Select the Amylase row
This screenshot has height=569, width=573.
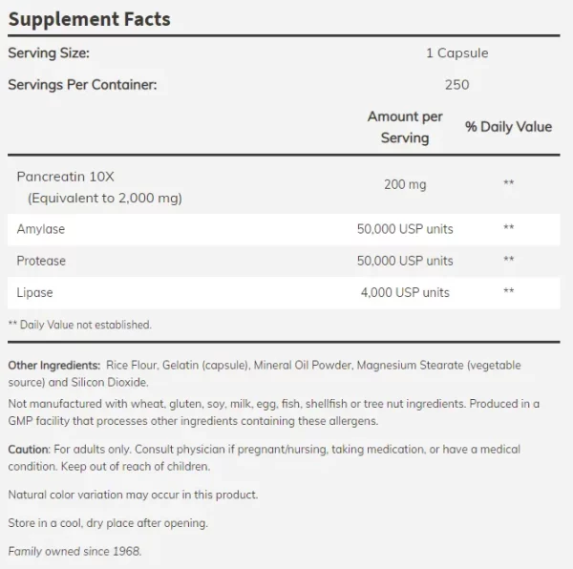pos(284,229)
